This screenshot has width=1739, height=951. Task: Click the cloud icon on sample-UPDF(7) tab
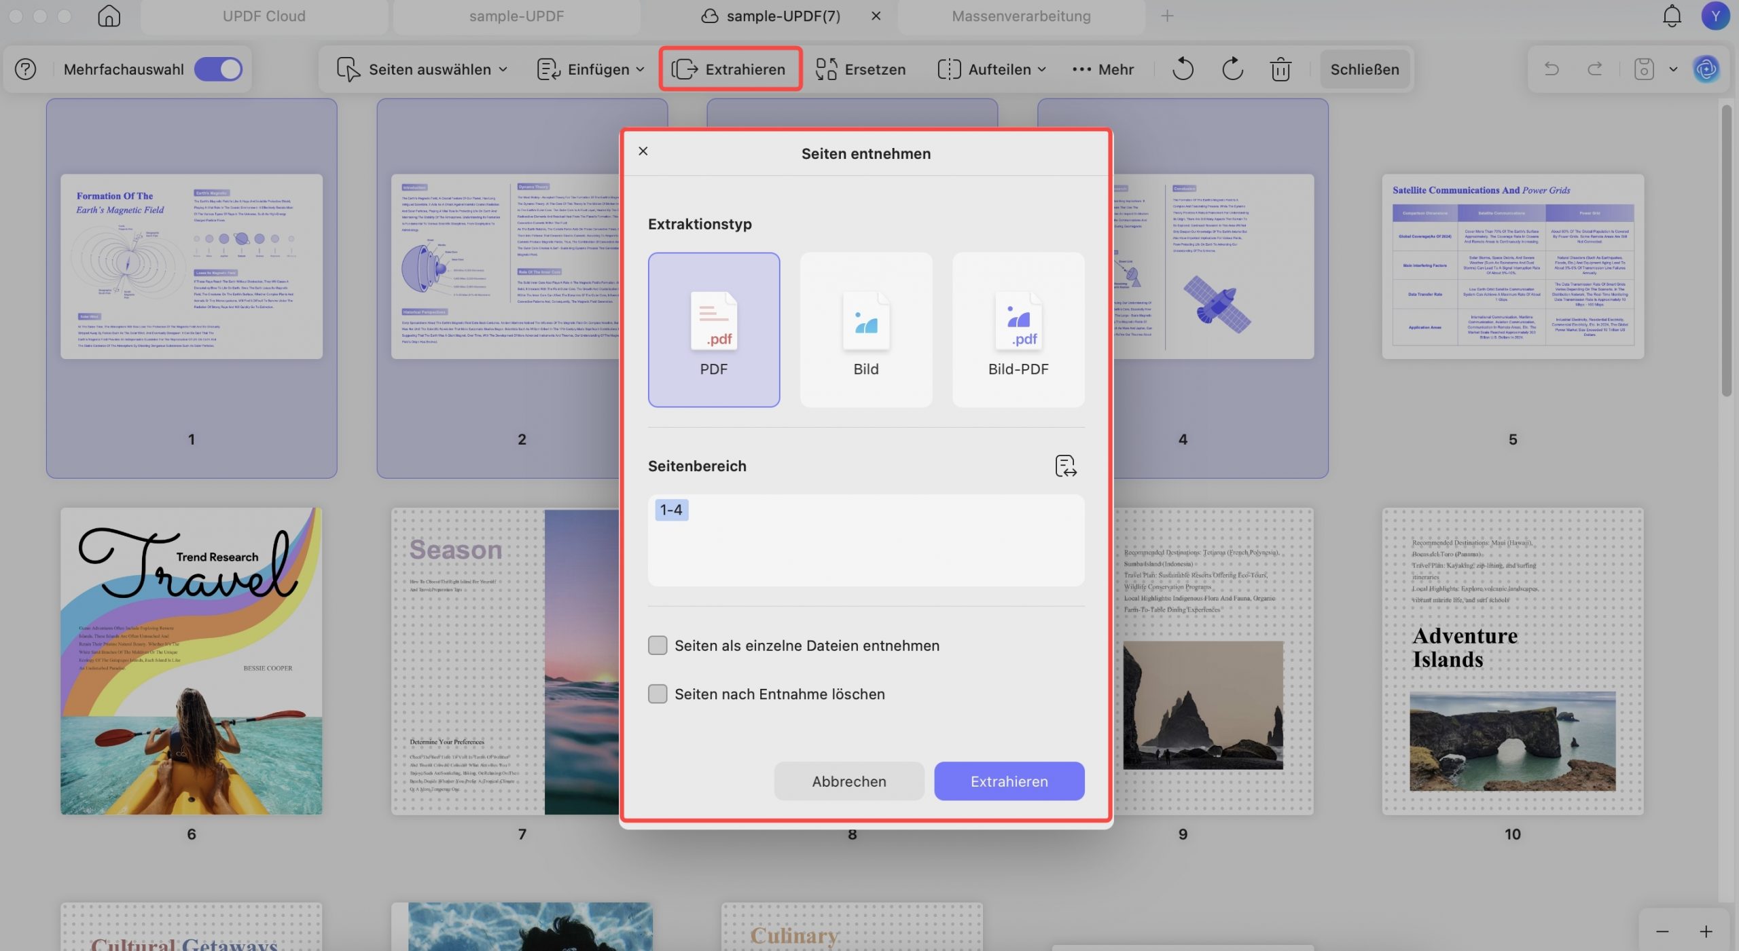710,16
